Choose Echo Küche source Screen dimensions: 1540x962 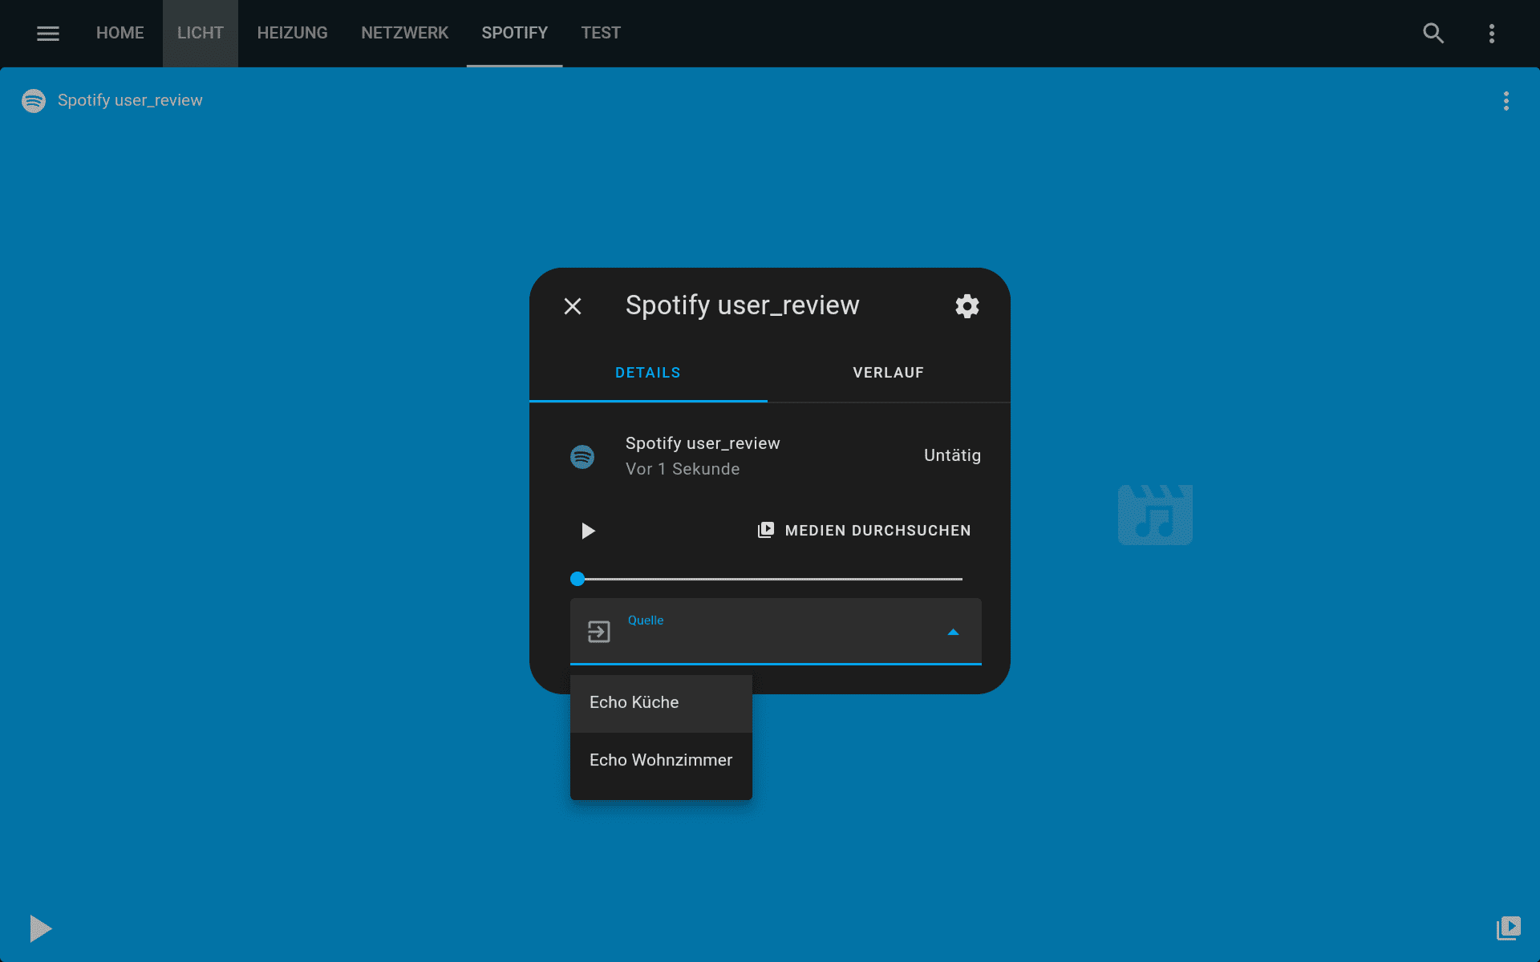[661, 702]
